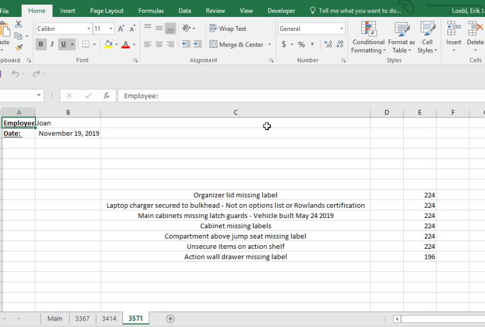Open the 3367 worksheet tab
The height and width of the screenshot is (327, 485).
click(82, 319)
